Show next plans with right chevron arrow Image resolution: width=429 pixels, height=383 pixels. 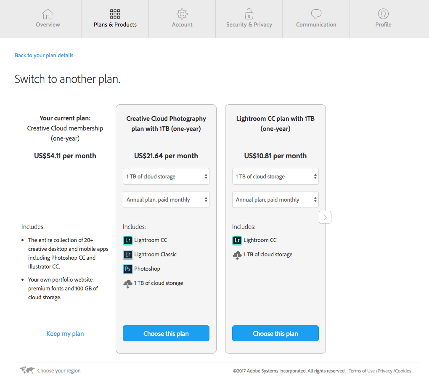point(325,217)
